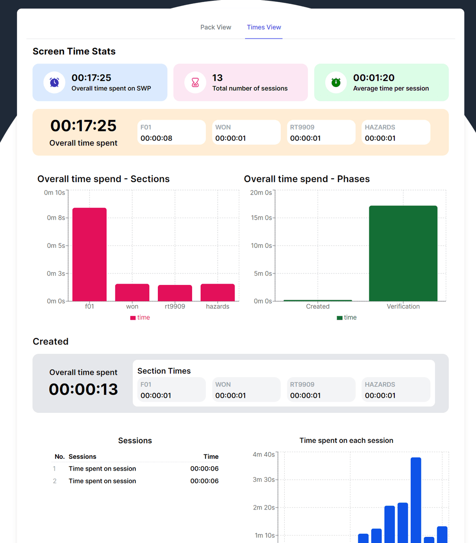Open the Overall time spent panel
This screenshot has height=543, width=476.
point(83,132)
